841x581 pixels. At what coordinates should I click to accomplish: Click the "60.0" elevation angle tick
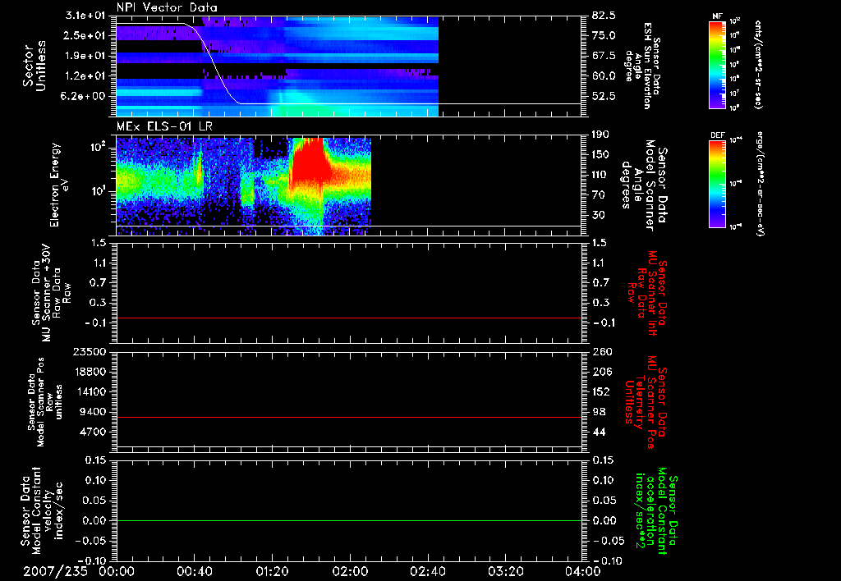[604, 76]
